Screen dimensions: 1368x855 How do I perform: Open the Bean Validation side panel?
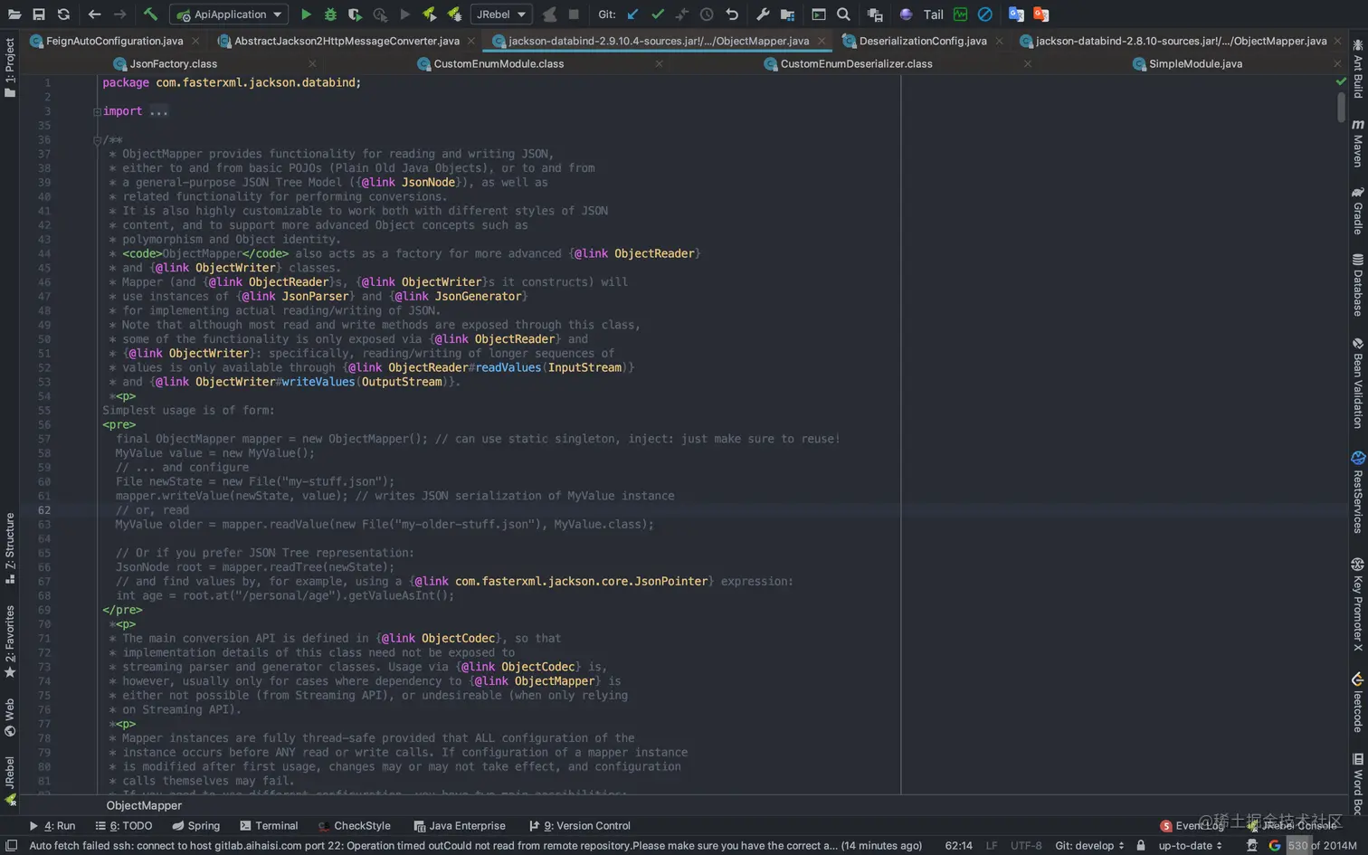pyautogui.click(x=1358, y=383)
